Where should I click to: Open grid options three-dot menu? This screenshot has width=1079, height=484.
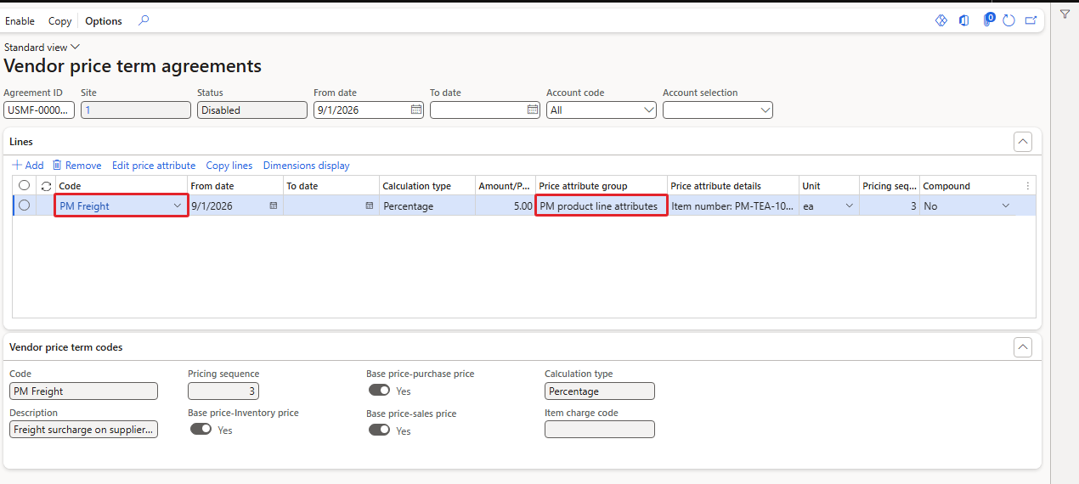coord(1027,185)
